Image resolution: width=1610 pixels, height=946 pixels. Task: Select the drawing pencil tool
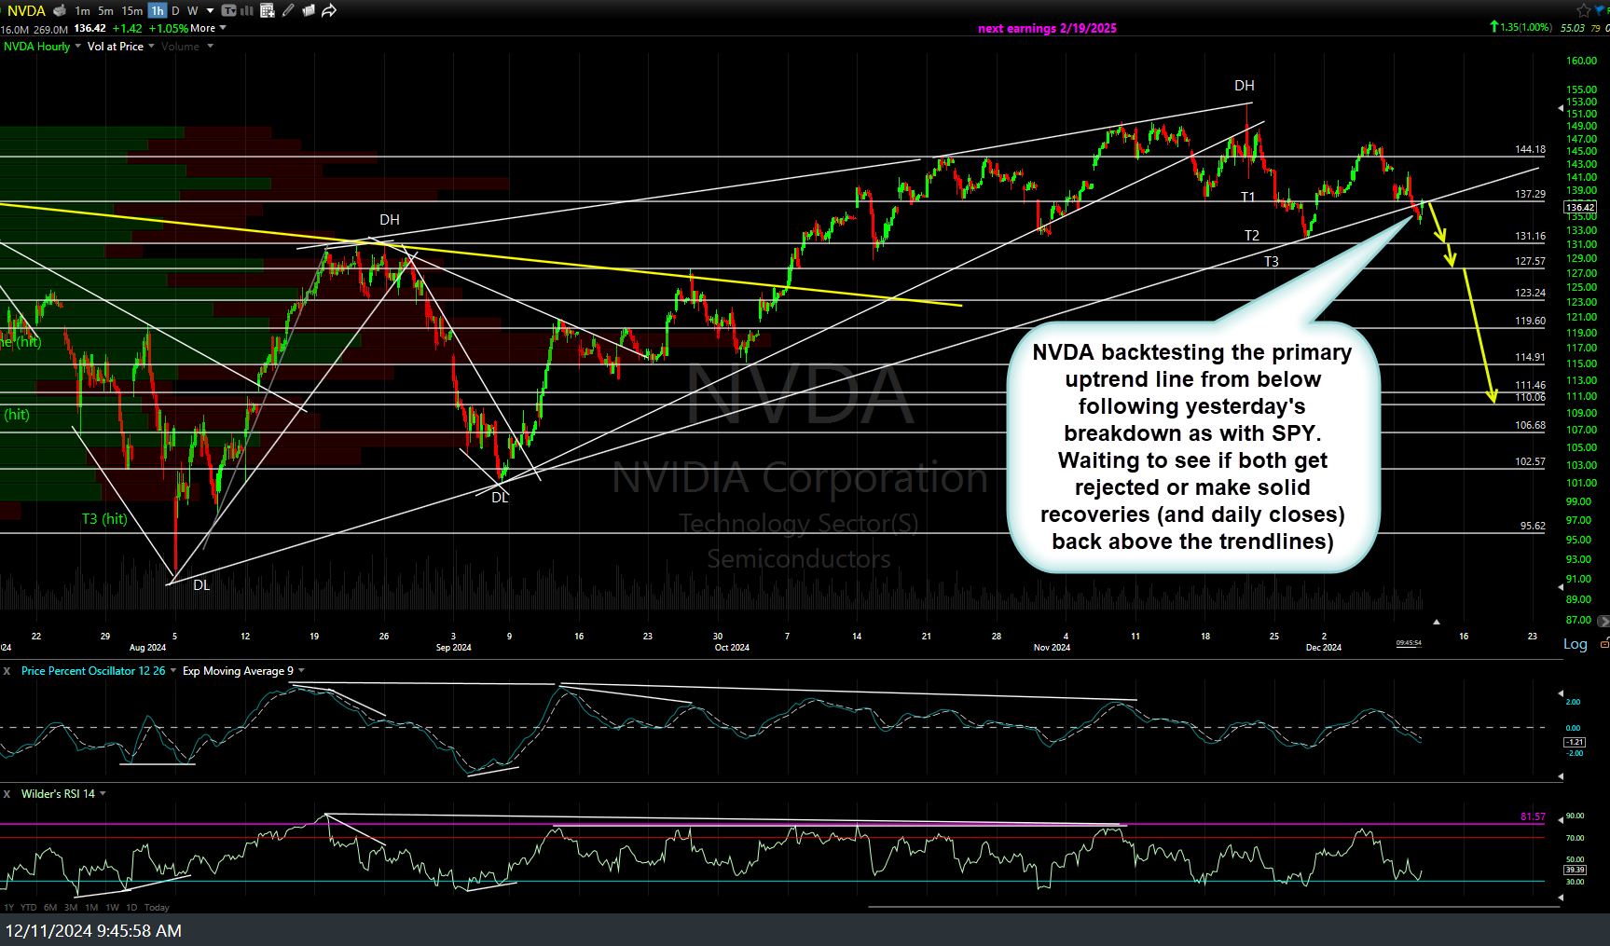(287, 10)
